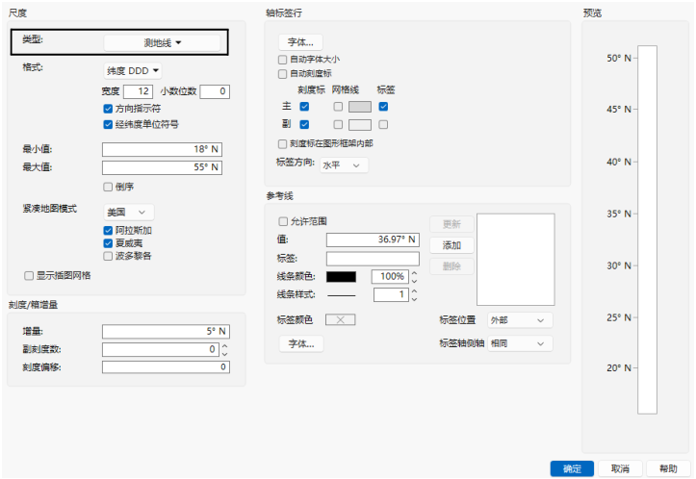Open the black 线条颜色 swatch
This screenshot has height=479, width=696.
coord(341,277)
